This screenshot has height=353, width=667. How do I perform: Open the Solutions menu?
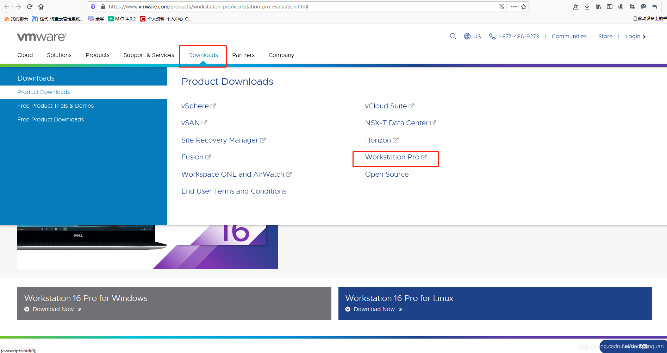click(x=59, y=55)
